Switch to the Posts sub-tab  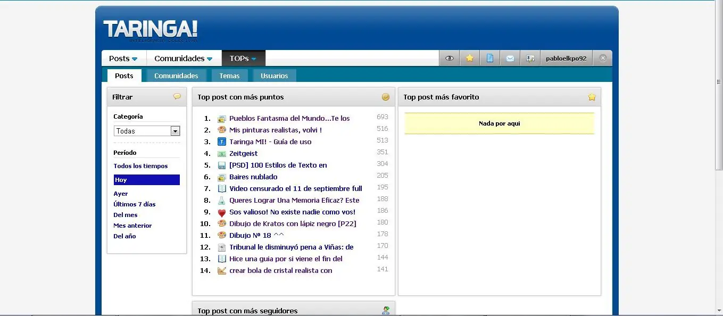point(124,76)
